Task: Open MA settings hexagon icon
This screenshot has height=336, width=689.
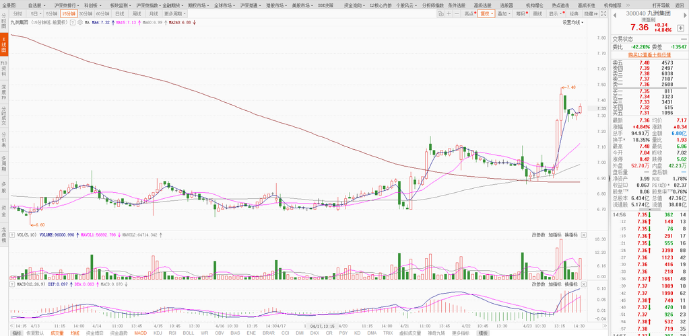Action: point(80,22)
